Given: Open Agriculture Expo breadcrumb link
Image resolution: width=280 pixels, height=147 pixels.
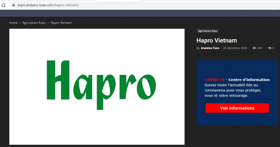Looking at the screenshot, I should [34, 23].
